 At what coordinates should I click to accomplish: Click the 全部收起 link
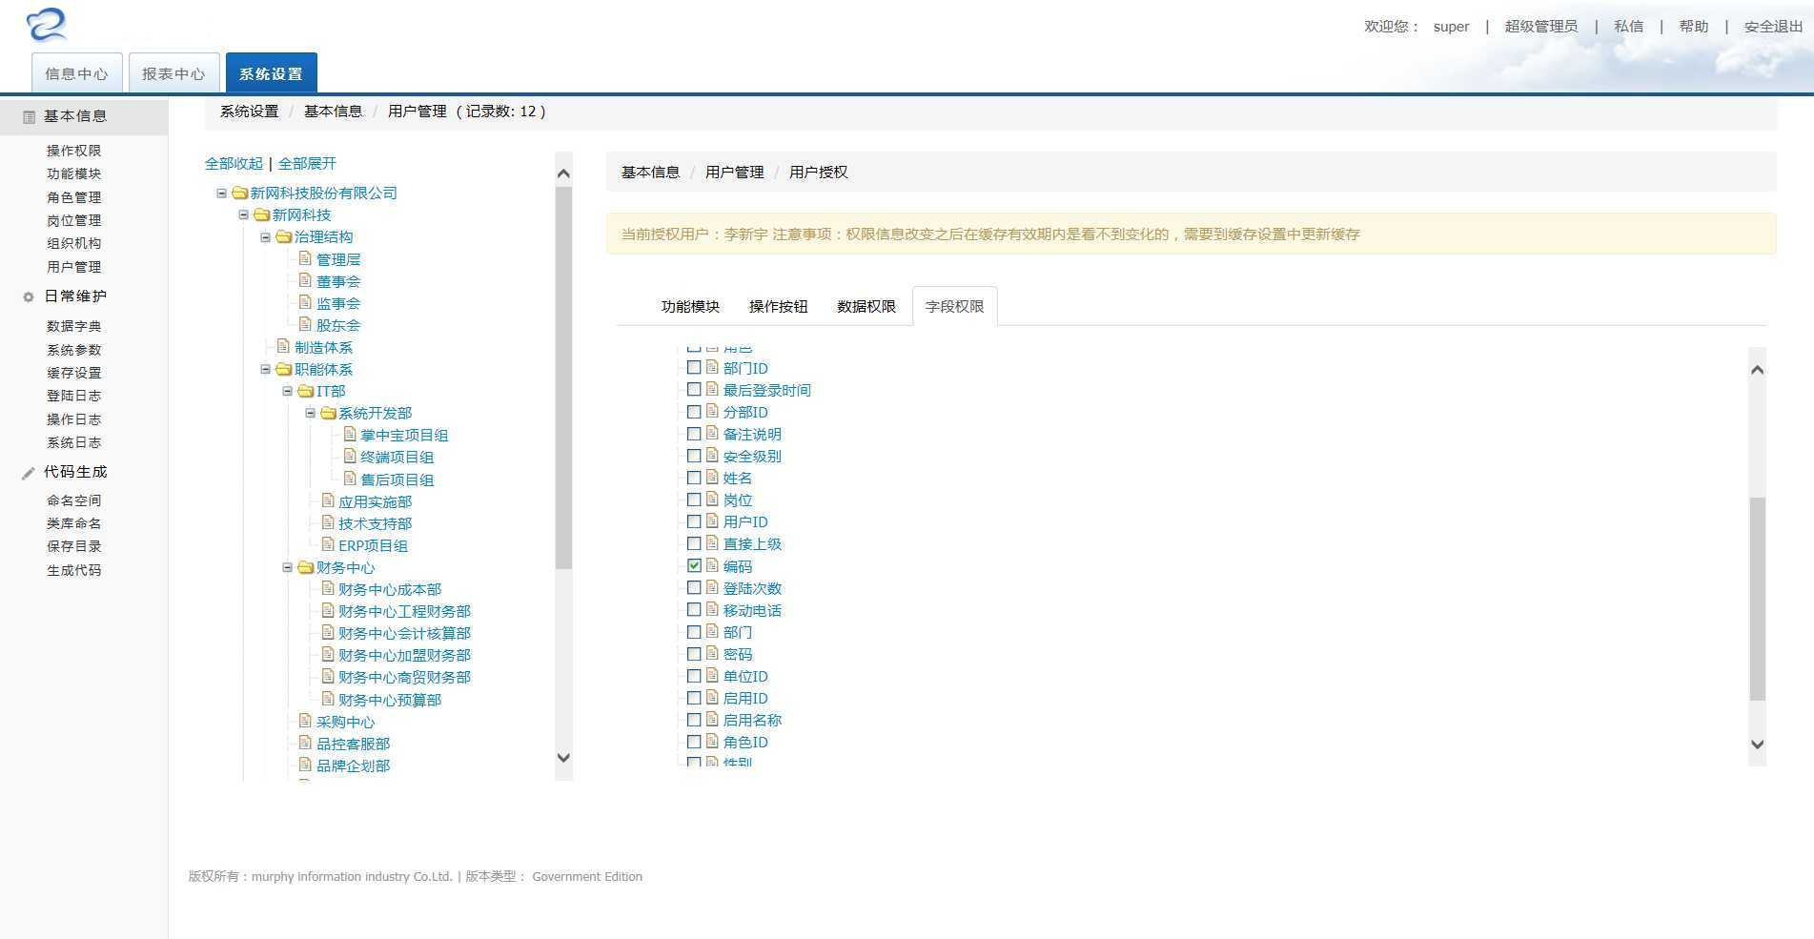(x=234, y=163)
